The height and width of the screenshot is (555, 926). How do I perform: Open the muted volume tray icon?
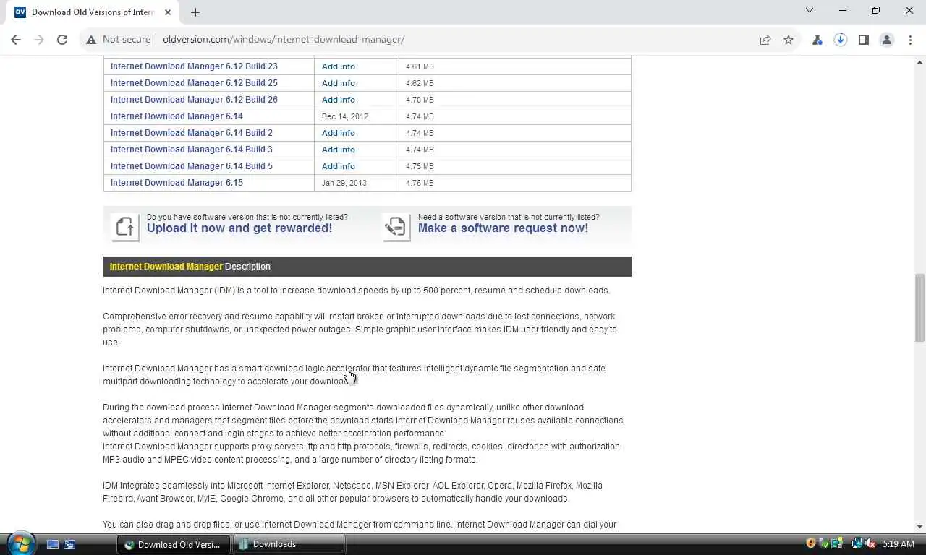tap(870, 543)
